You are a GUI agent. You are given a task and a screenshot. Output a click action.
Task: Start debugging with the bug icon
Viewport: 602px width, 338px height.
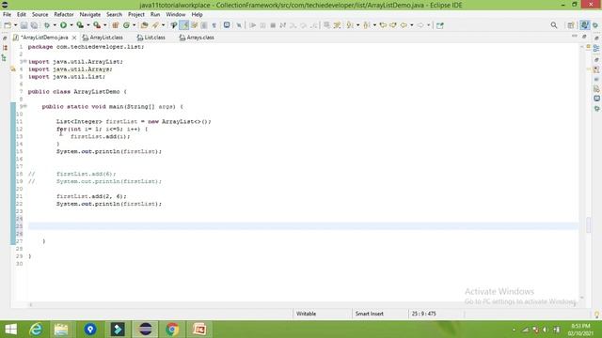[47, 25]
